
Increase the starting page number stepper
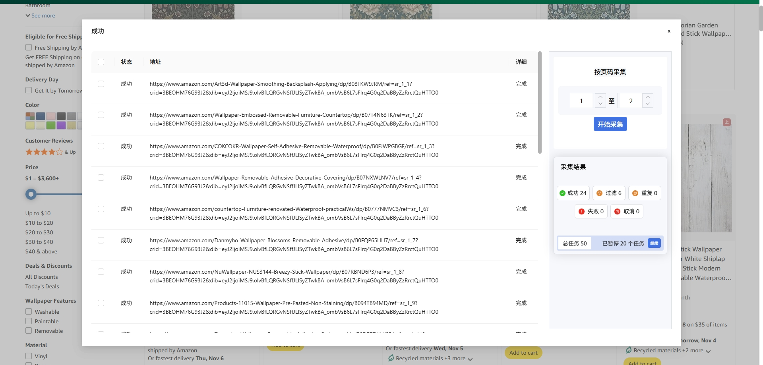click(600, 97)
